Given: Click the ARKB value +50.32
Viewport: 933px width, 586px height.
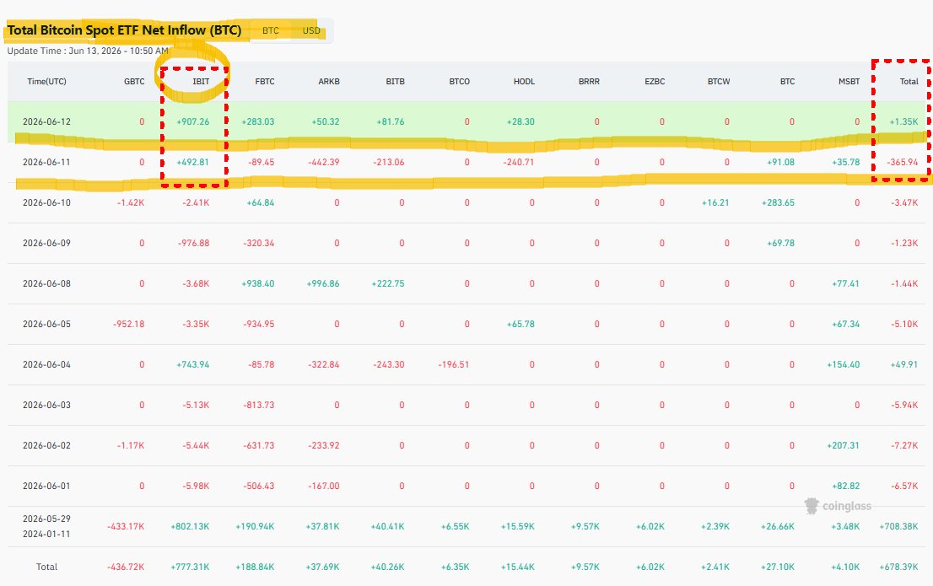Looking at the screenshot, I should [x=326, y=122].
